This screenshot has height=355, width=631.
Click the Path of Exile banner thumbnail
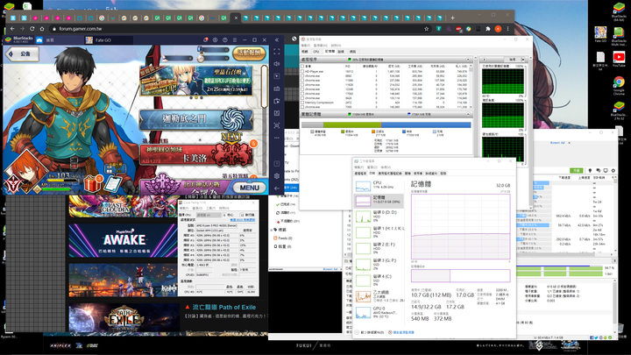pos(124,318)
